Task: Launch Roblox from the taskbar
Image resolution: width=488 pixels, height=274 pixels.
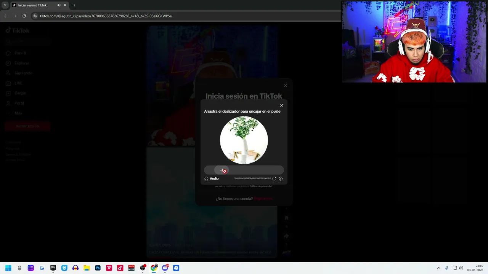Action: click(x=176, y=268)
